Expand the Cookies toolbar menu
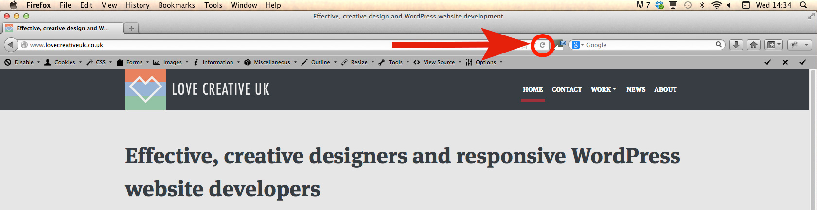 click(63, 62)
